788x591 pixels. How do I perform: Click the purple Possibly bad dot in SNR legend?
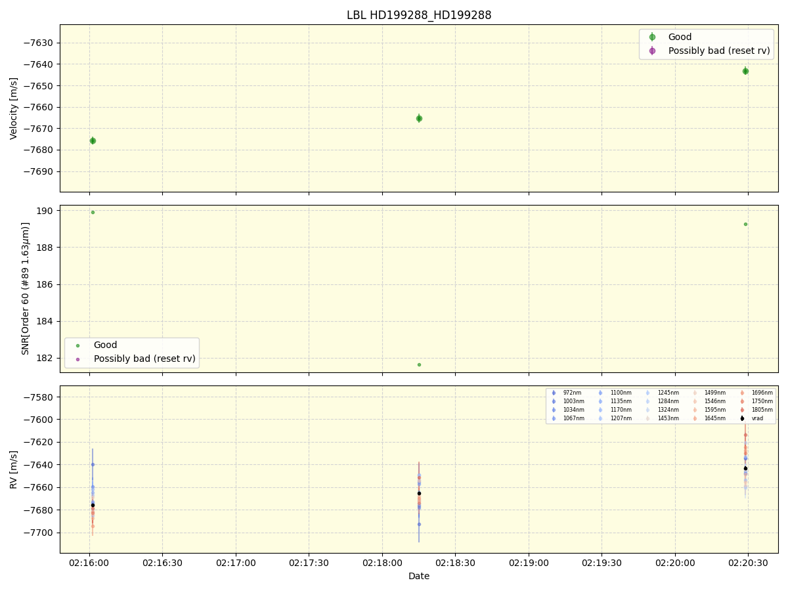click(77, 359)
